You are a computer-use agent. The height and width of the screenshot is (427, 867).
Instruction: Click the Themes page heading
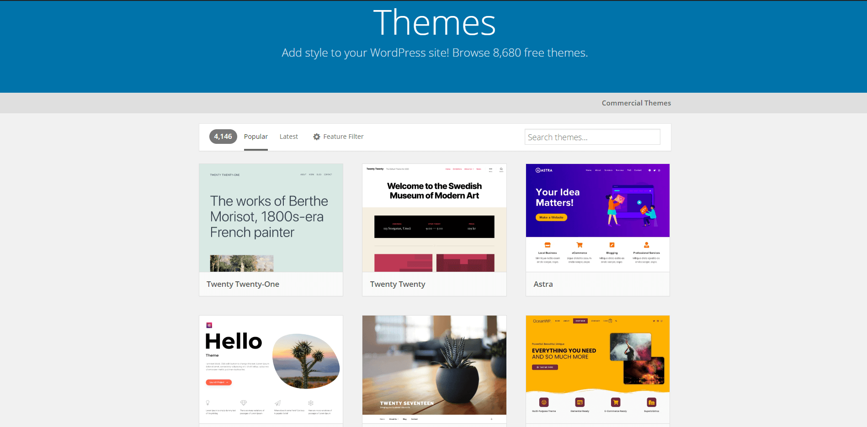(x=434, y=23)
